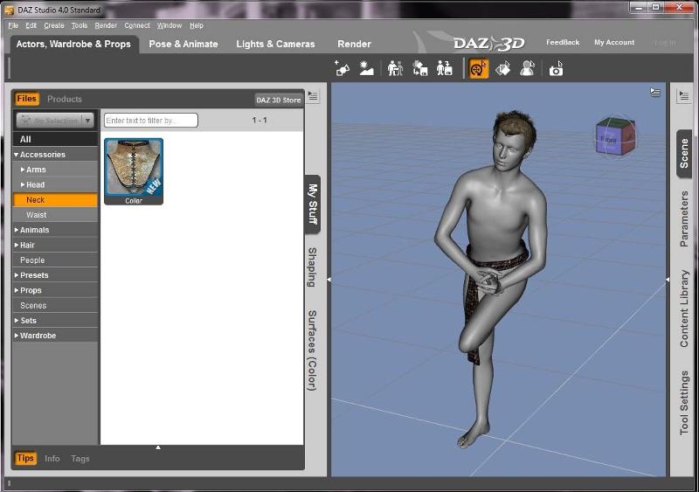This screenshot has width=699, height=492.
Task: Expand the Head category
Action: [x=23, y=184]
